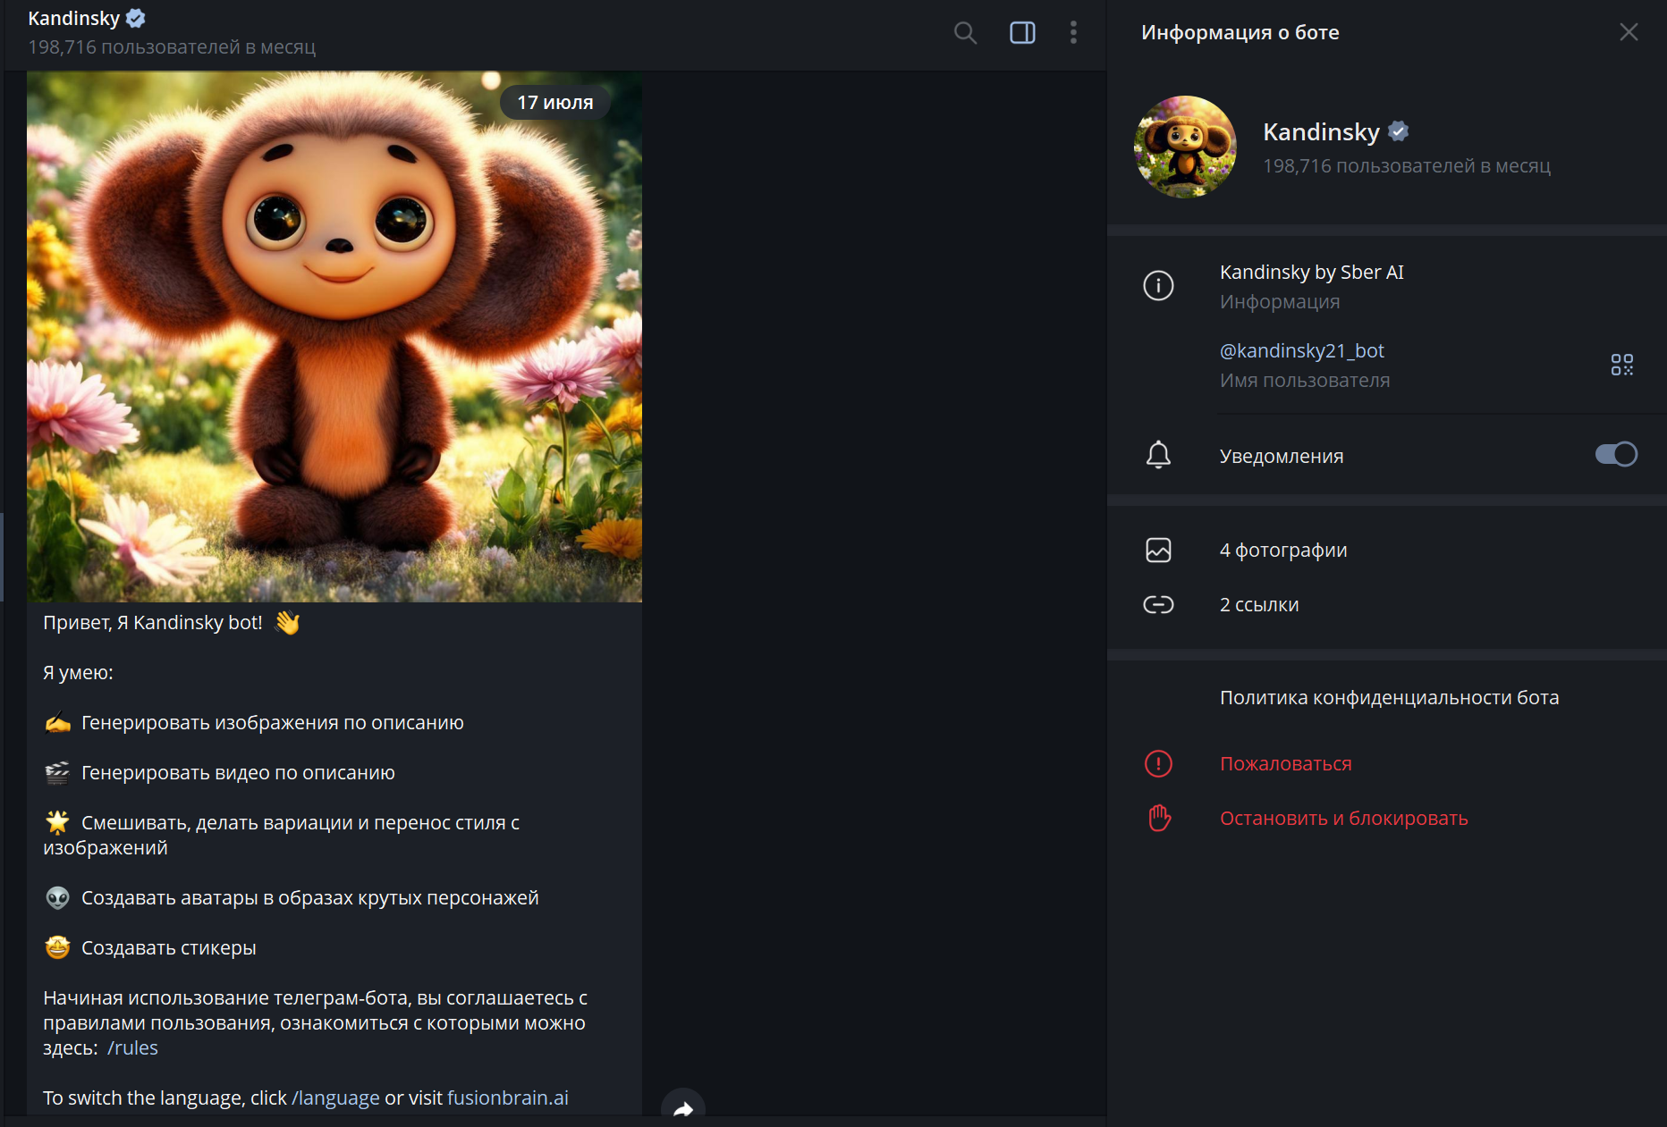Click the notifications bell icon
The image size is (1667, 1127).
click(1158, 455)
